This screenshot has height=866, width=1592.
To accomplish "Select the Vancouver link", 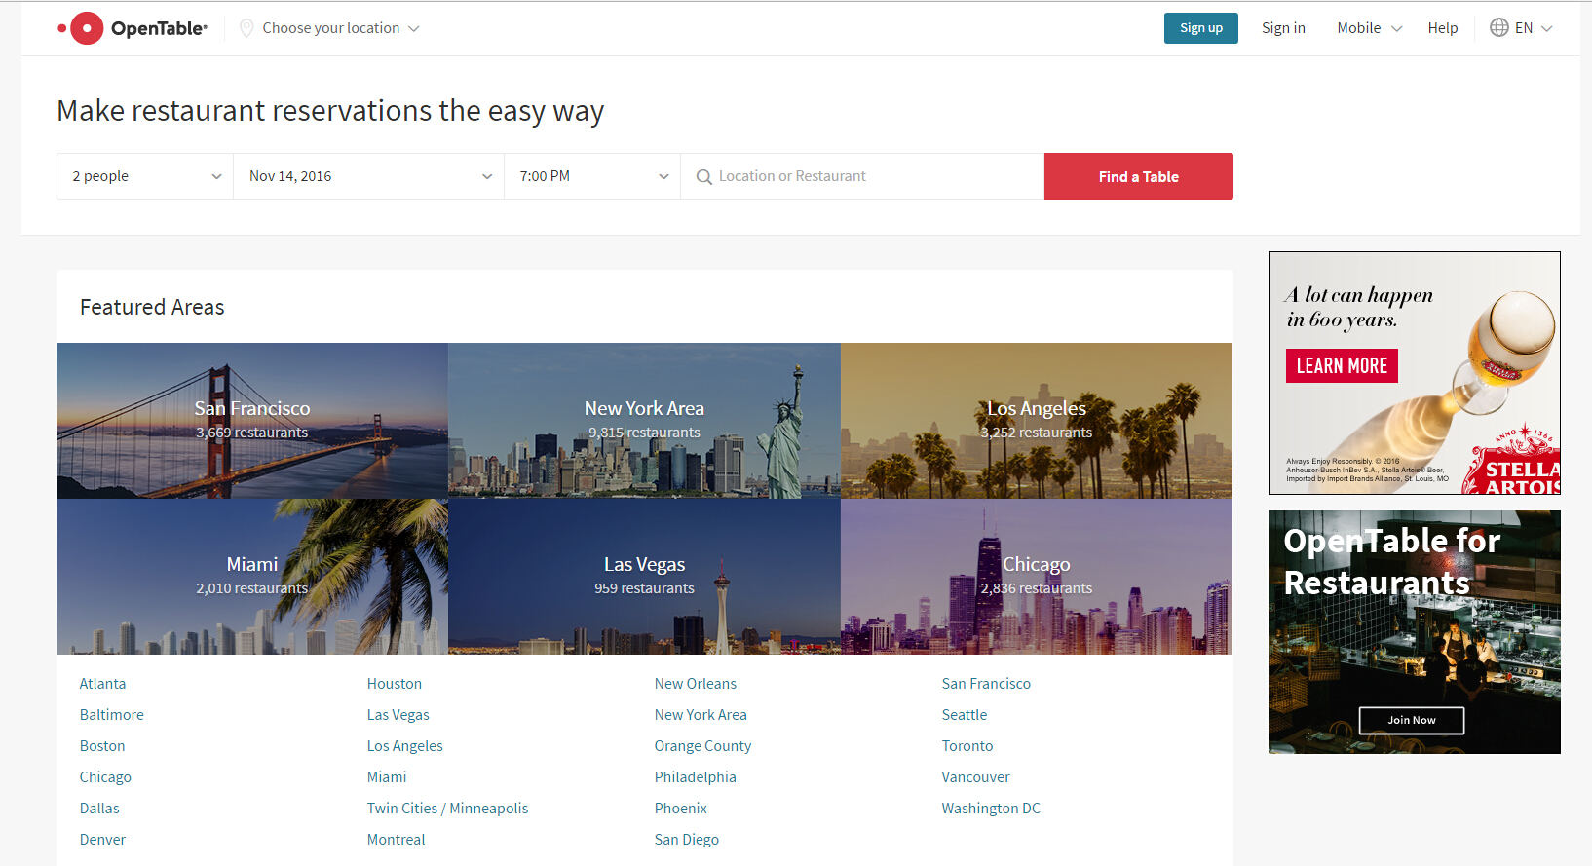I will point(976,777).
